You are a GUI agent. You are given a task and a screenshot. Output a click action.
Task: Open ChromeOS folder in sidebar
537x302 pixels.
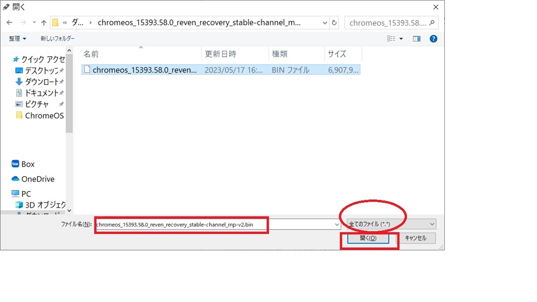tap(44, 116)
